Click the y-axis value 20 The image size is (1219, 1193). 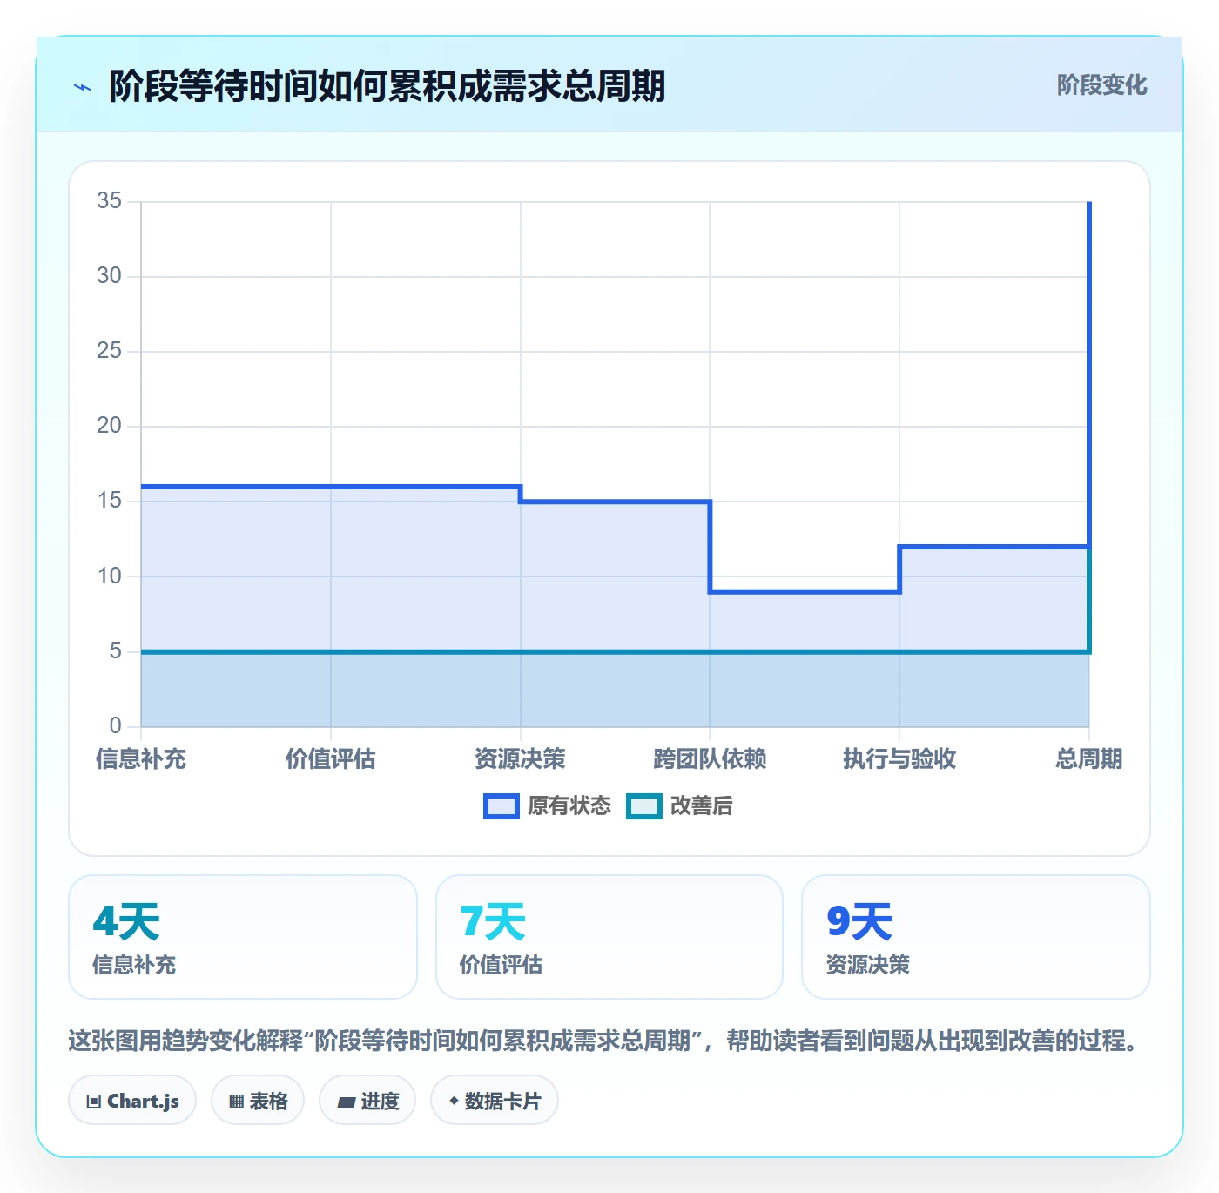pyautogui.click(x=109, y=426)
